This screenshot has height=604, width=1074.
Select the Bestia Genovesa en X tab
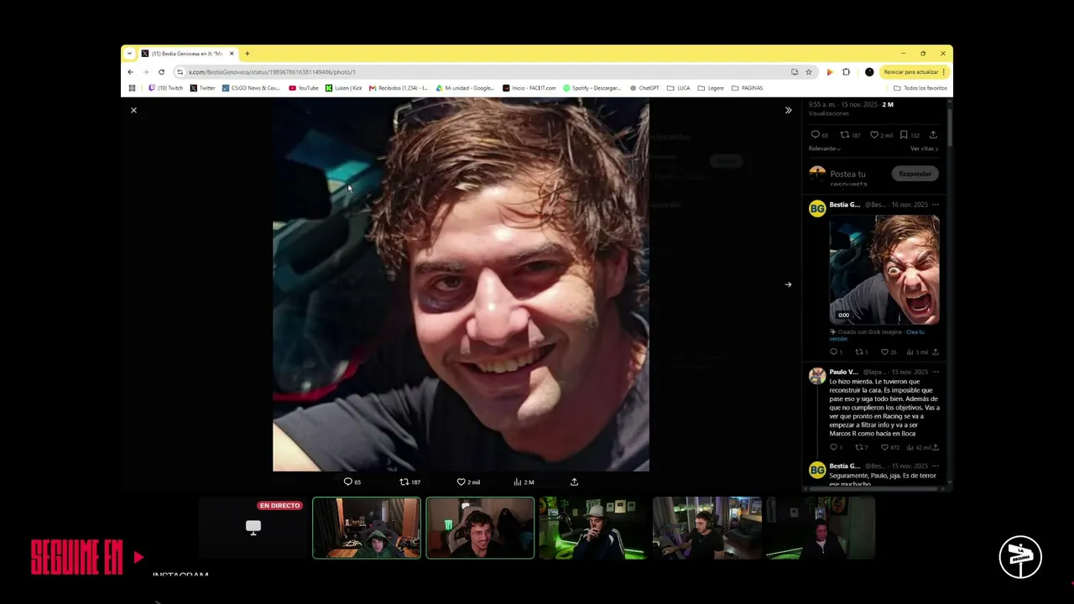pos(188,54)
